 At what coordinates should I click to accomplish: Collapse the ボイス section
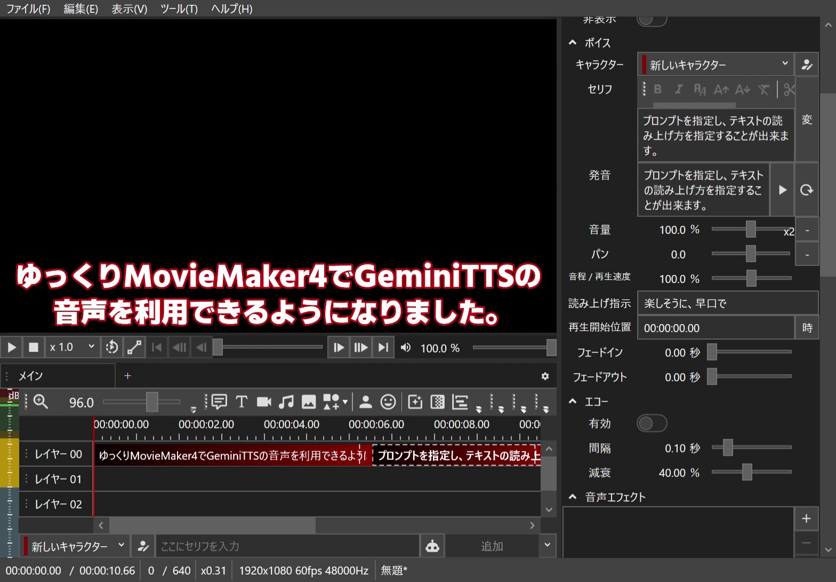coord(573,43)
